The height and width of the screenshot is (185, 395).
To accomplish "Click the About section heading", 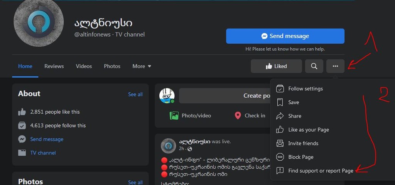I will pyautogui.click(x=29, y=93).
